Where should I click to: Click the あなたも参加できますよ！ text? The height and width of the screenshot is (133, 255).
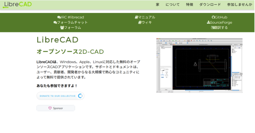[57, 86]
